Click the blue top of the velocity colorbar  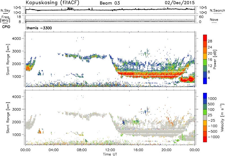click(205, 95)
